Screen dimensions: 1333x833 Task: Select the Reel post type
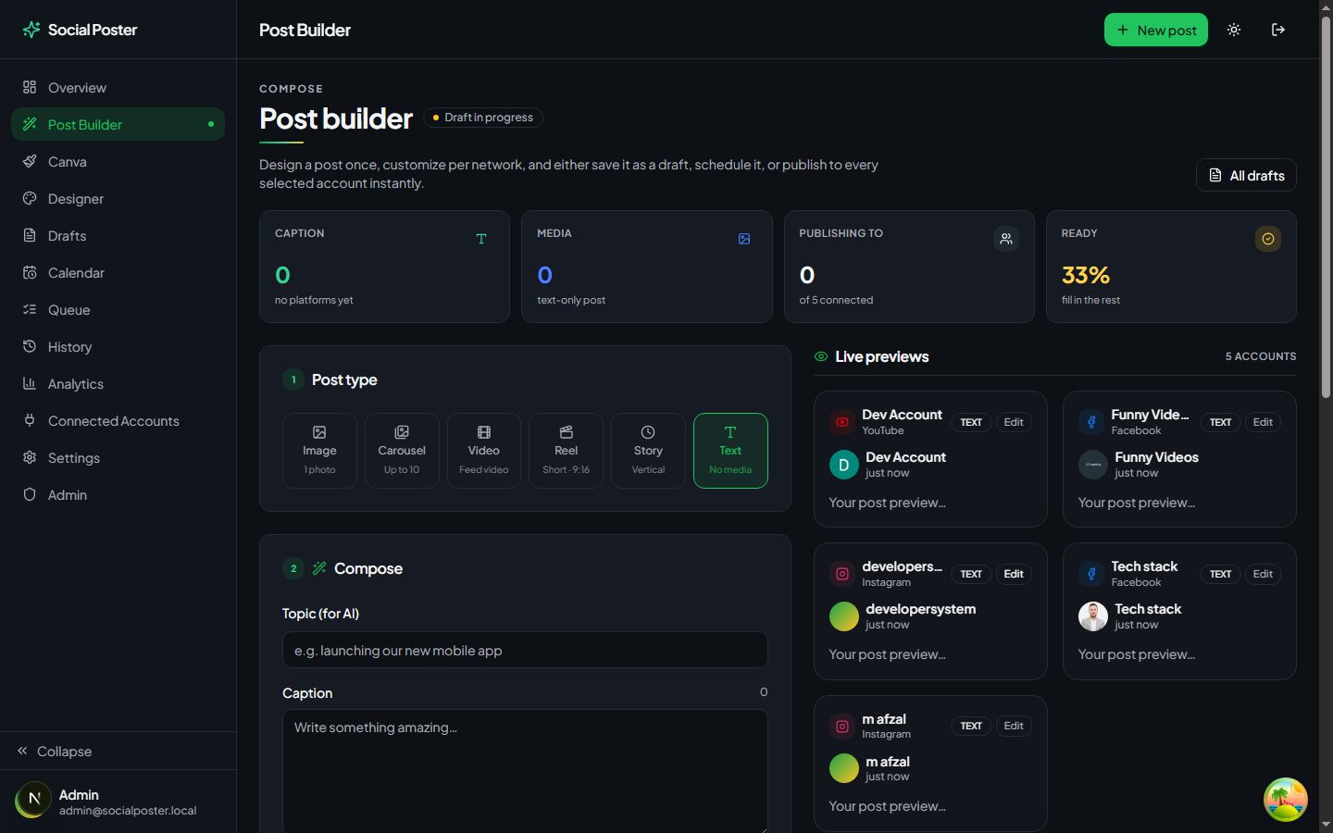[x=566, y=451]
